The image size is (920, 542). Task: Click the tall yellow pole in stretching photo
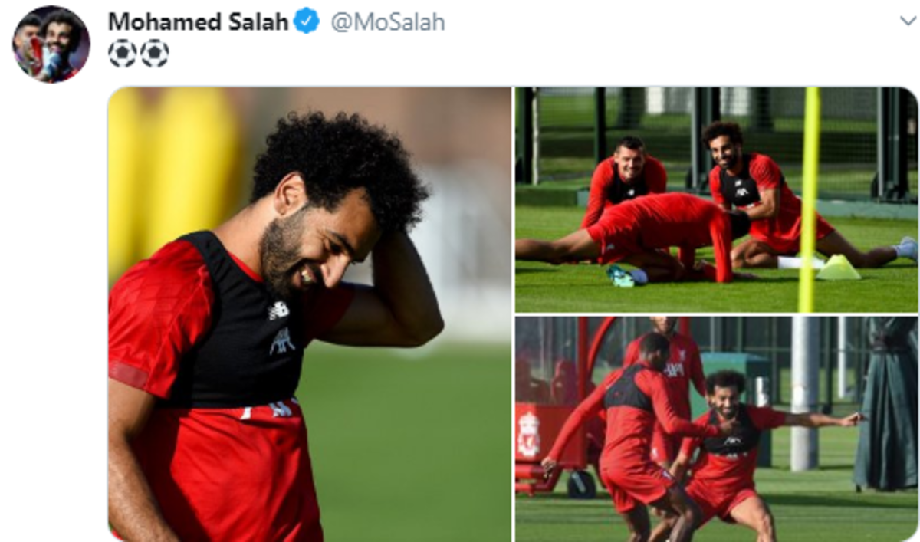807,199
